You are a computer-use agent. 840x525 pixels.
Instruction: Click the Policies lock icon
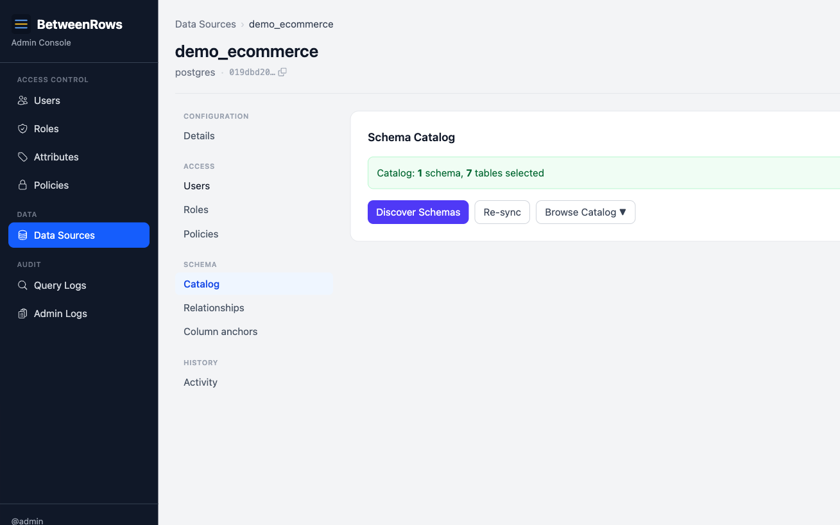pyautogui.click(x=22, y=185)
